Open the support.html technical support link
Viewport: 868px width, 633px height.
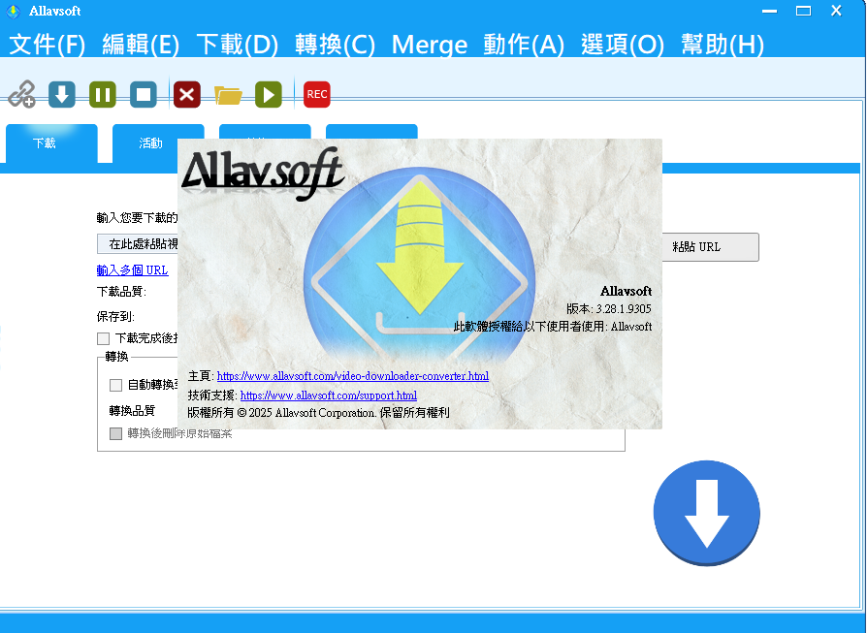coord(328,396)
